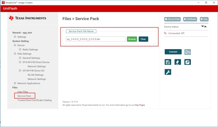Select AP/Wi-Fi Direct GO item

(34, 71)
